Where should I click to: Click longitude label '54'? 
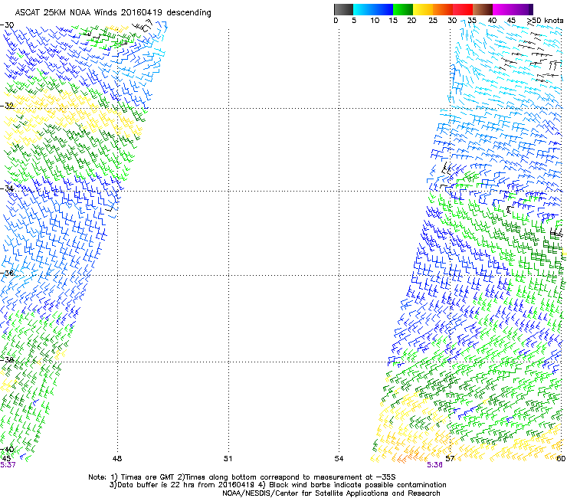(339, 459)
